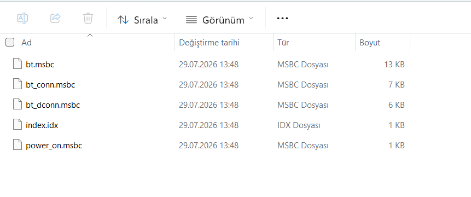This screenshot has height=197, width=471.
Task: Select the power_on.msbc file name
Action: tap(54, 146)
